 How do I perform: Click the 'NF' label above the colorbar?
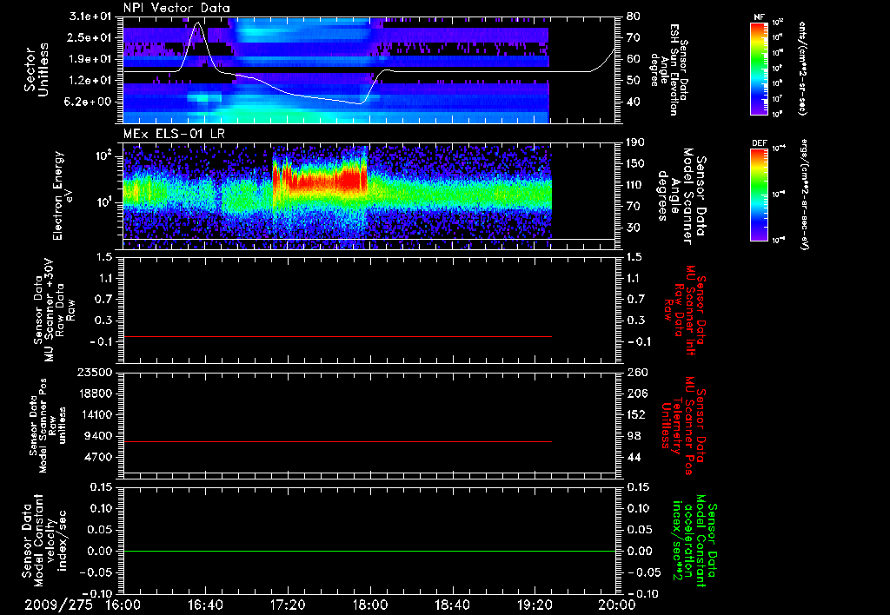(x=759, y=17)
